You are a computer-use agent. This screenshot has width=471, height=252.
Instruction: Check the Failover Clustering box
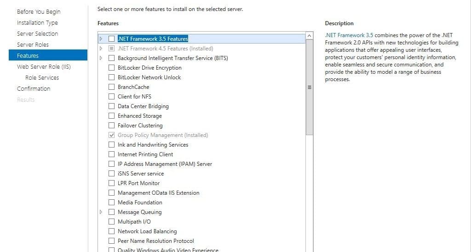tap(111, 125)
